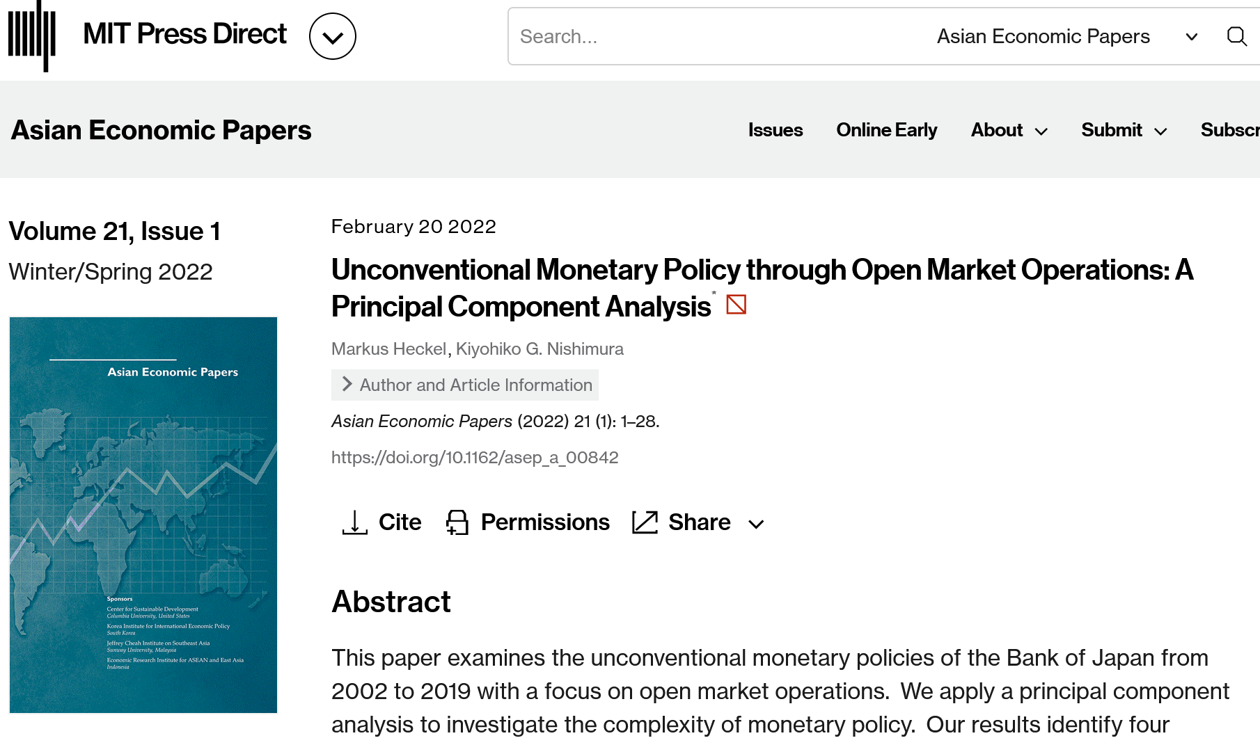Go to Issues in navigation
The width and height of the screenshot is (1260, 745).
(775, 130)
